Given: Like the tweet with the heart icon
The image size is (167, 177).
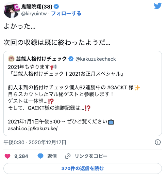Looking at the screenshot, I should (x=7, y=156).
